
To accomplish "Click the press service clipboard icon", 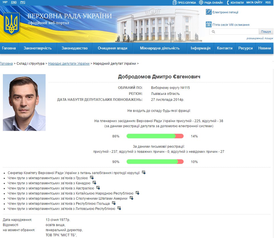I will click(x=174, y=3).
